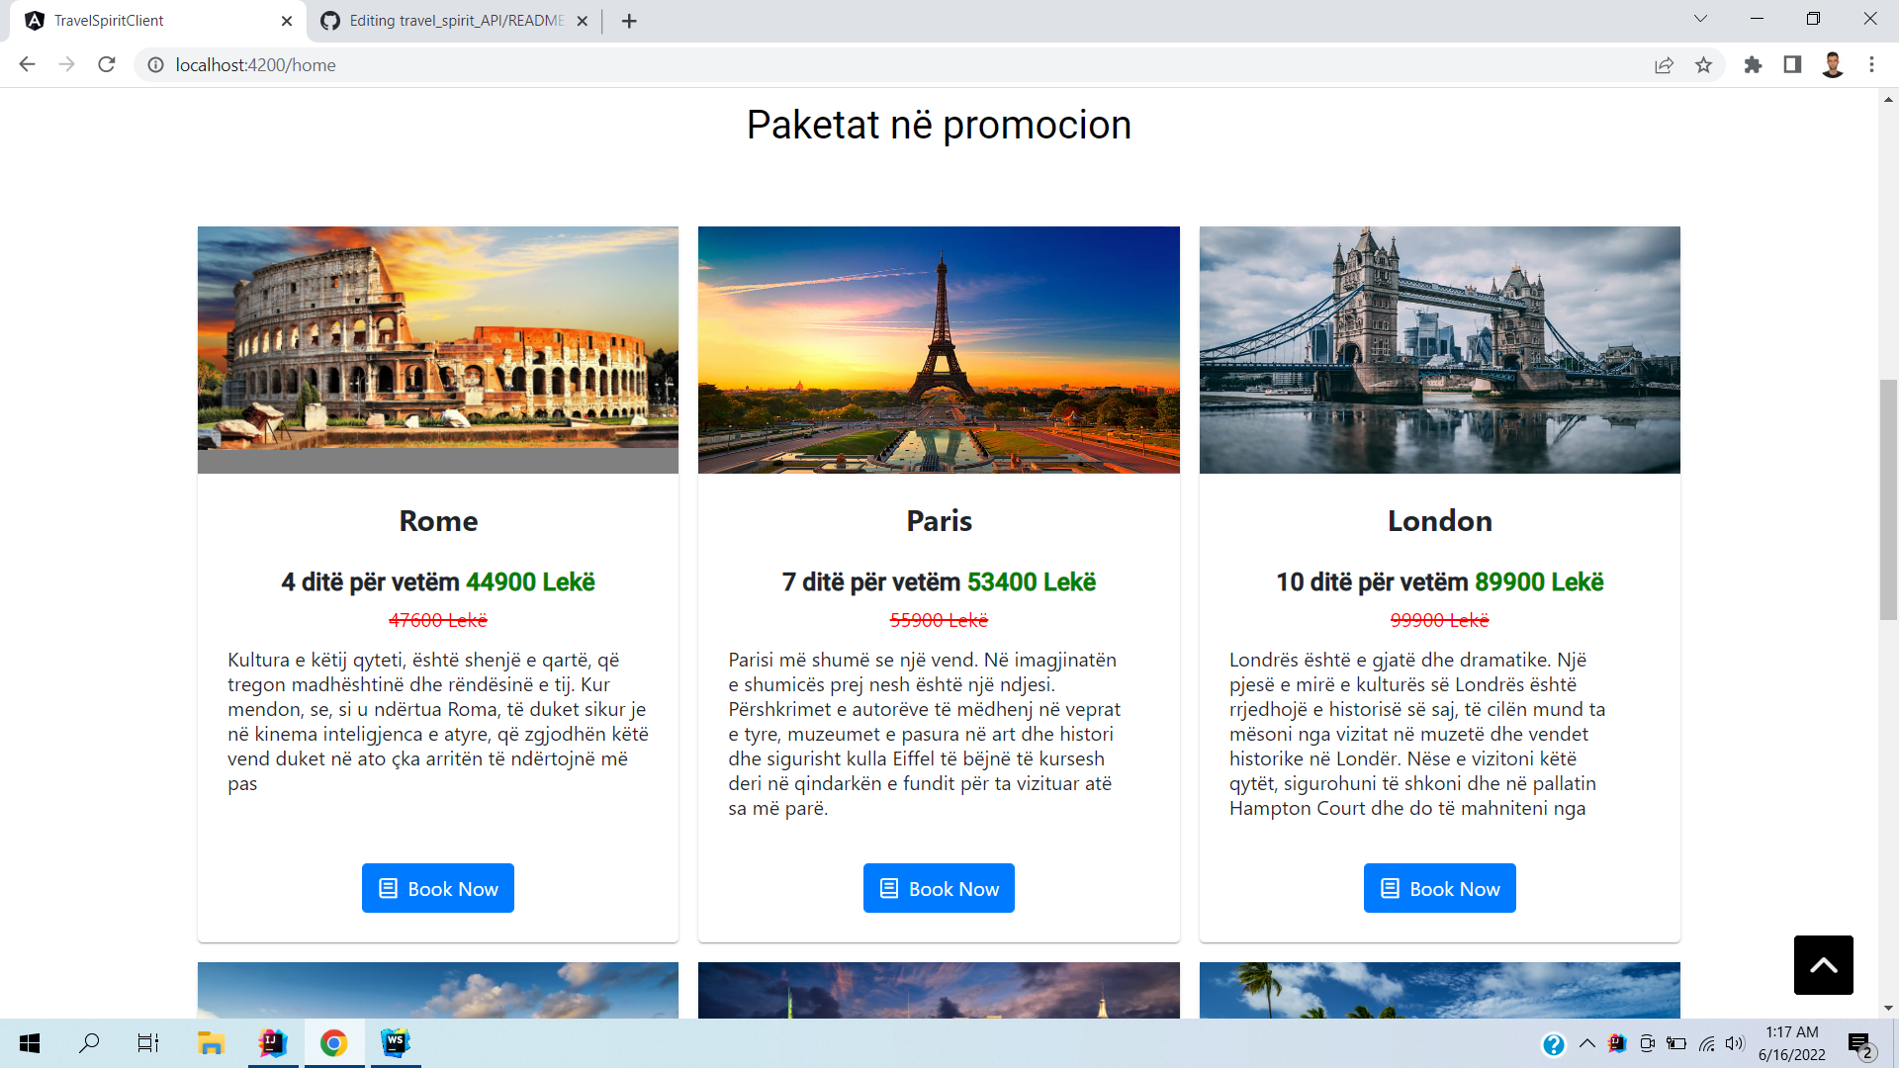The image size is (1899, 1068).
Task: Click the Rome price 44900 Lekë
Action: click(x=530, y=582)
